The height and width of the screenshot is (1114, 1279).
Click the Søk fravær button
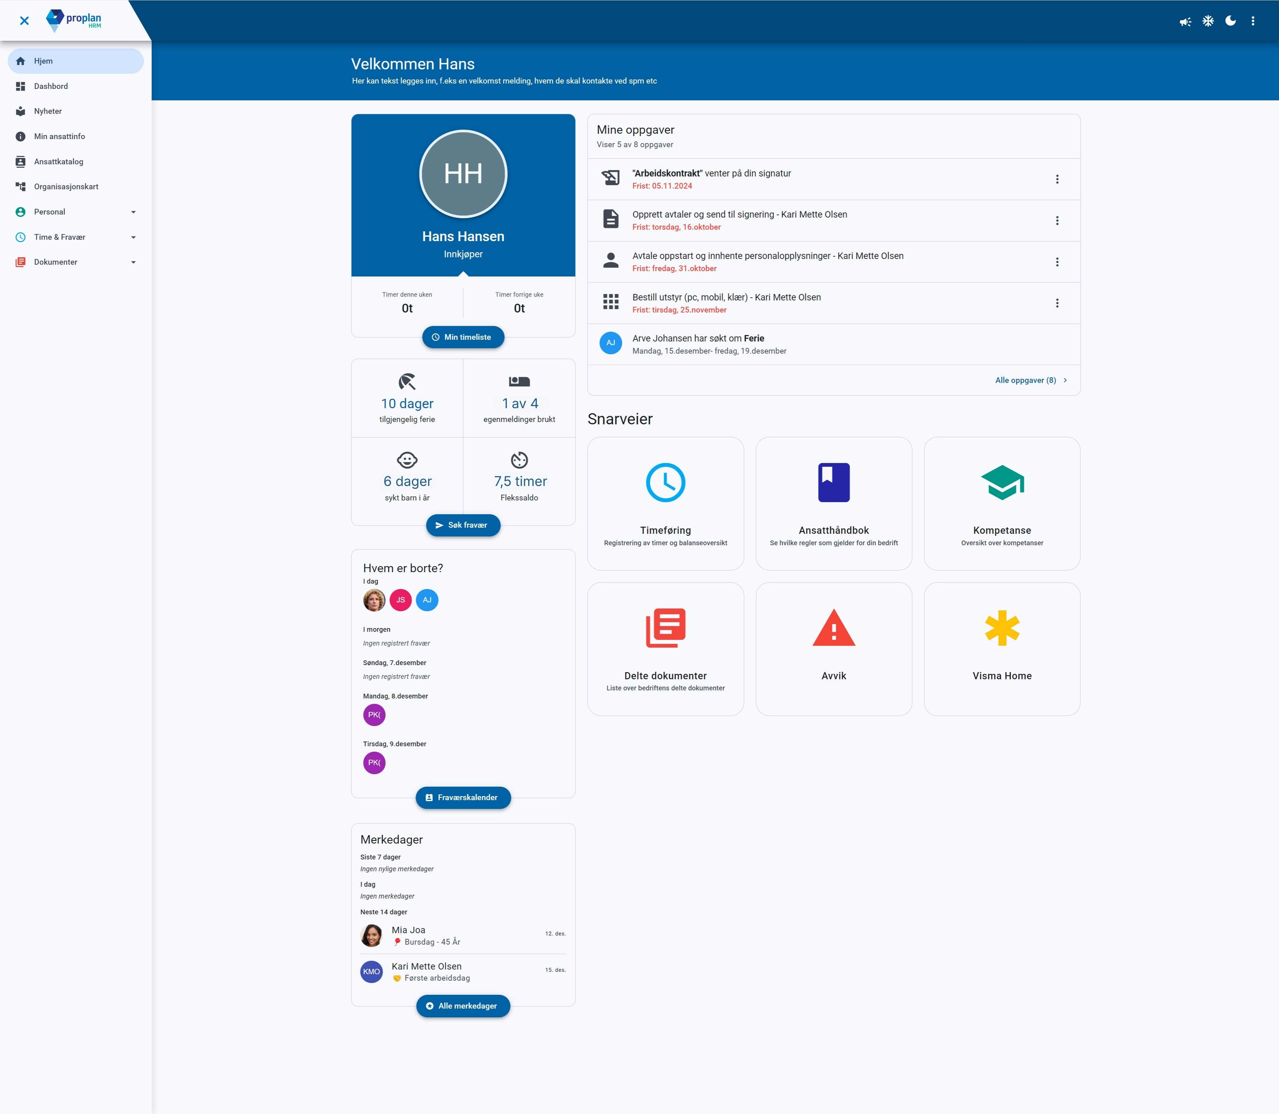click(x=463, y=525)
